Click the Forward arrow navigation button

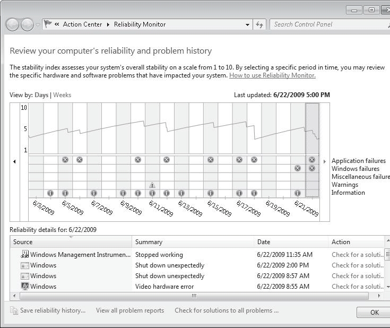(28, 24)
